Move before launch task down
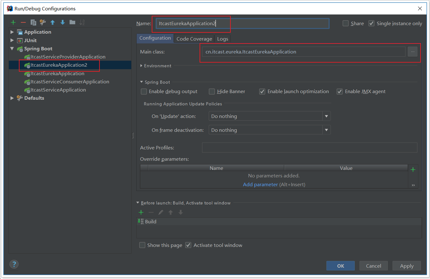This screenshot has width=430, height=279. (x=181, y=212)
